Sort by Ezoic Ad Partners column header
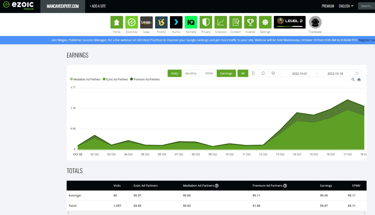375x215 pixels. coord(146,186)
